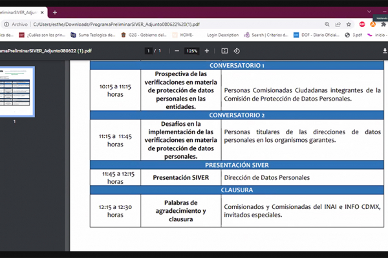Click the '11:15 a 11:45 horas' cell

pos(115,140)
